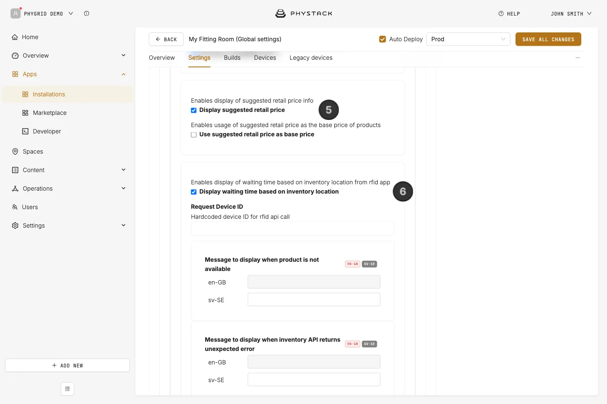Expand the Settings sidebar section
607x404 pixels.
pyautogui.click(x=124, y=225)
